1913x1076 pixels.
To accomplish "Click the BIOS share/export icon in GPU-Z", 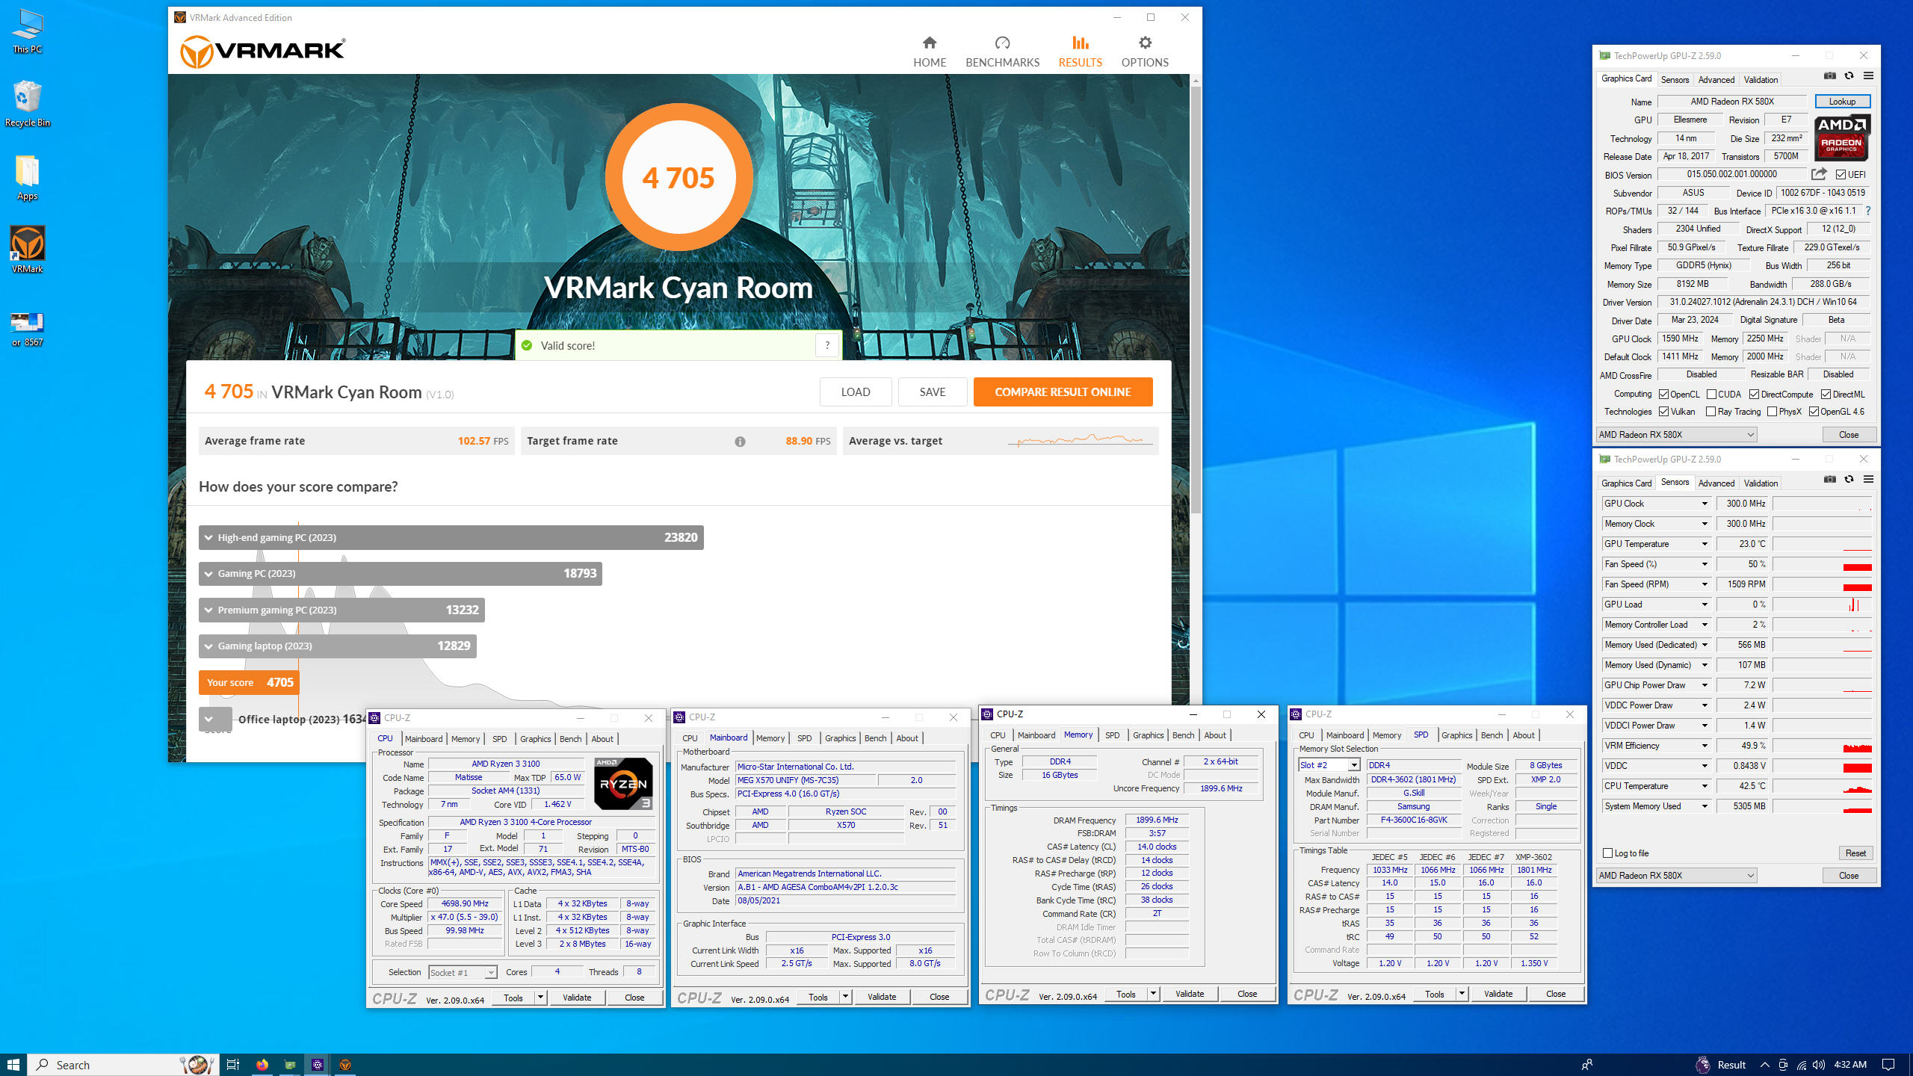I will coord(1819,174).
